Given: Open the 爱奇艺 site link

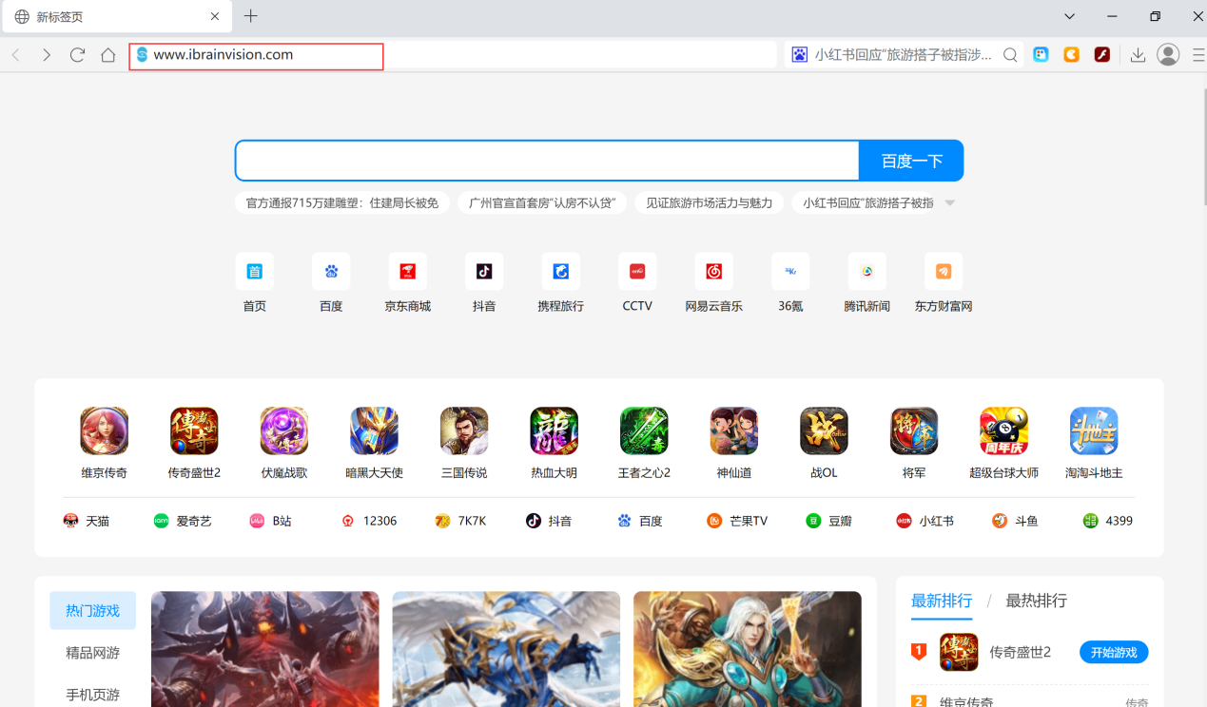Looking at the screenshot, I should [183, 521].
